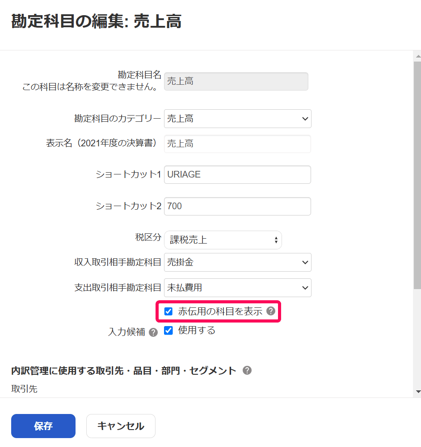Image resolution: width=421 pixels, height=447 pixels.
Task: Focus ショートカット1 field containing URIAGE
Action: pos(238,174)
